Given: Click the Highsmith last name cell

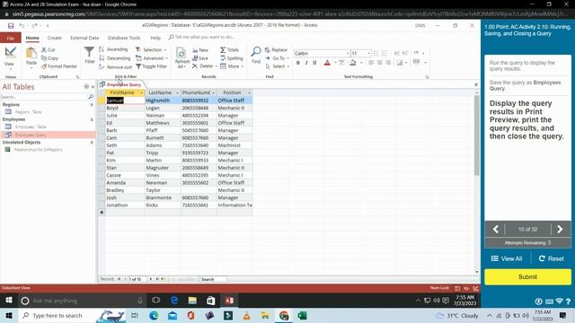Looking at the screenshot, I should [x=163, y=100].
